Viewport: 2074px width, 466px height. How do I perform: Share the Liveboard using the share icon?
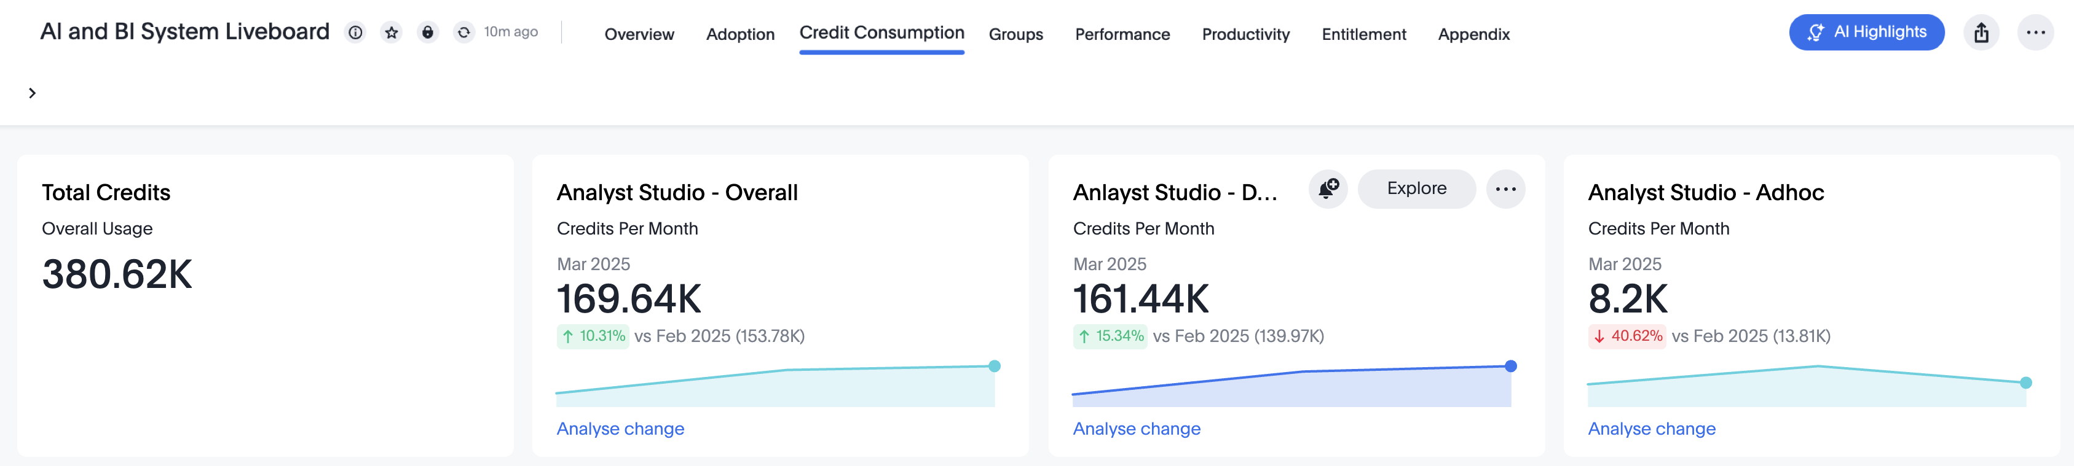(x=1981, y=32)
